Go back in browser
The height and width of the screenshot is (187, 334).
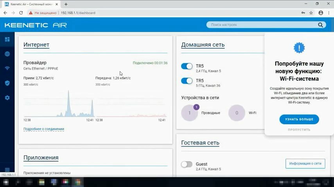point(5,13)
